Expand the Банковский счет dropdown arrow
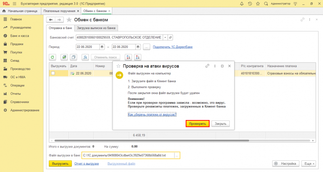The image size is (323, 172). click(165, 37)
